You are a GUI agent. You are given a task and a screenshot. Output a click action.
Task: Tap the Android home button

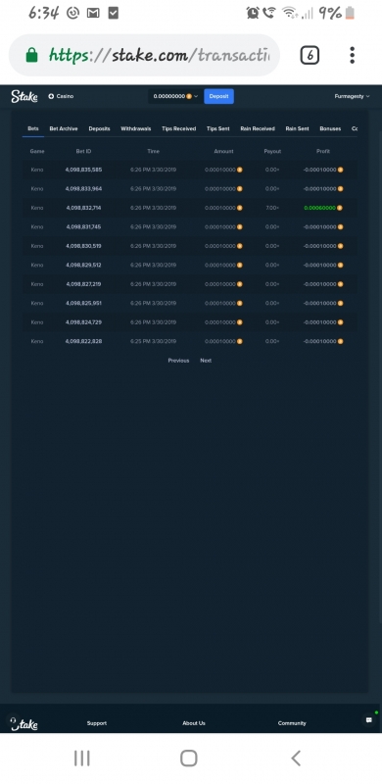pyautogui.click(x=188, y=758)
